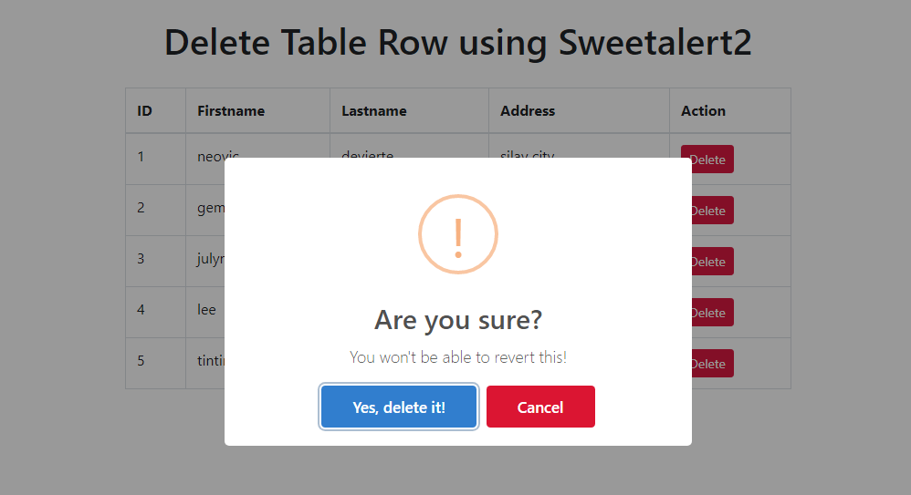The height and width of the screenshot is (495, 911).
Task: Click the orange exclamation warning icon
Action: pyautogui.click(x=458, y=234)
